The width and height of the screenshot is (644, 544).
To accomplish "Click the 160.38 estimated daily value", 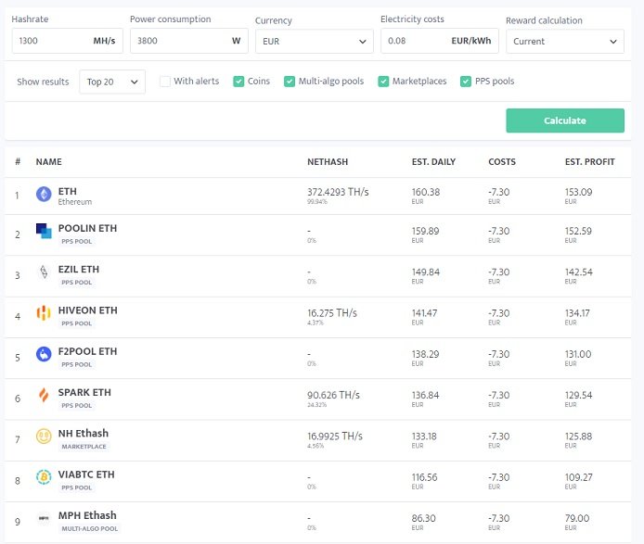I will point(426,192).
